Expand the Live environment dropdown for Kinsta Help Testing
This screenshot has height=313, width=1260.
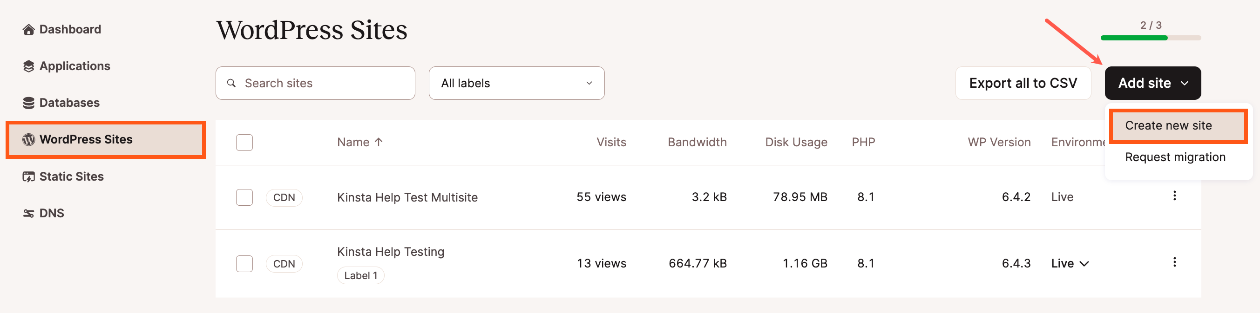click(1070, 264)
